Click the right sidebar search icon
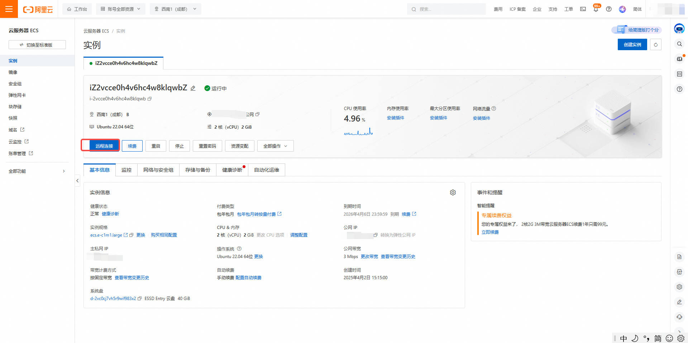 point(679,44)
